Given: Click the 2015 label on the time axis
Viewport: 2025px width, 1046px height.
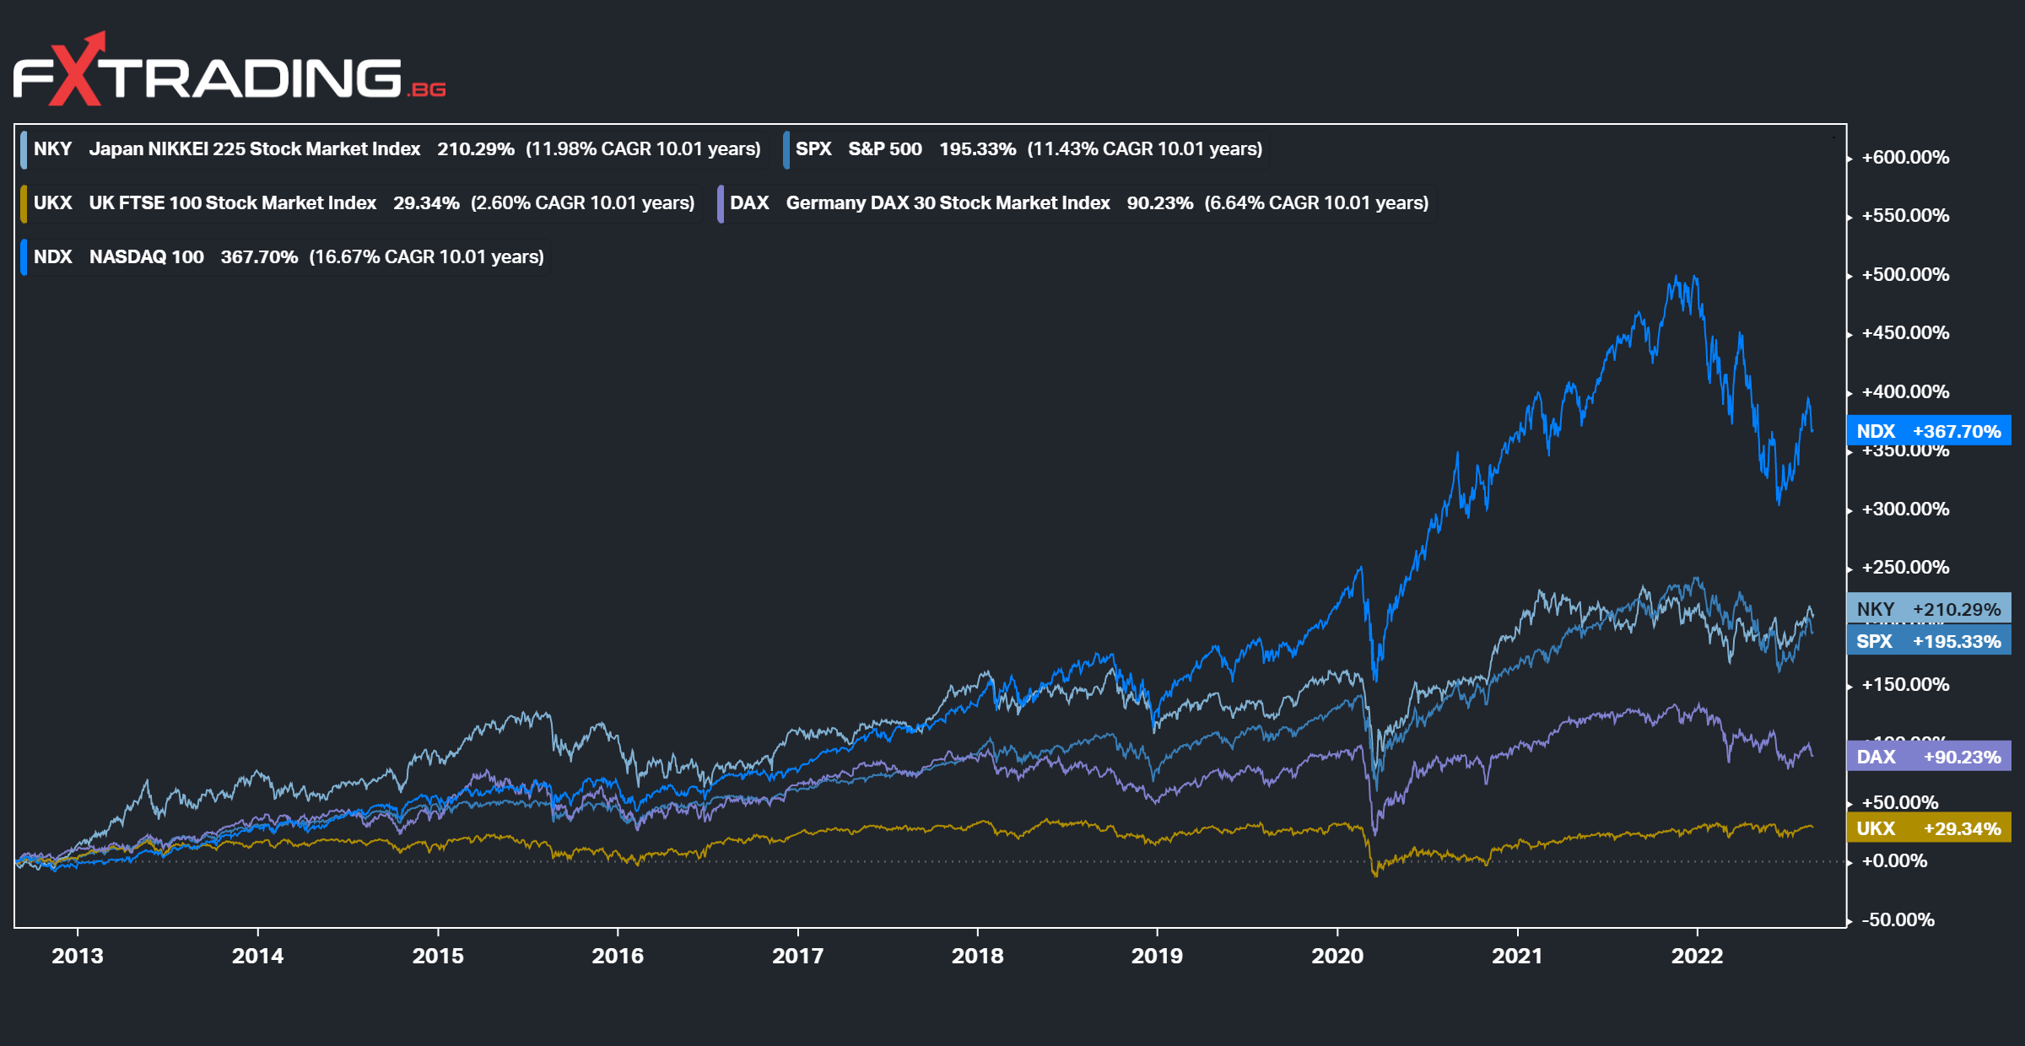Looking at the screenshot, I should point(438,956).
